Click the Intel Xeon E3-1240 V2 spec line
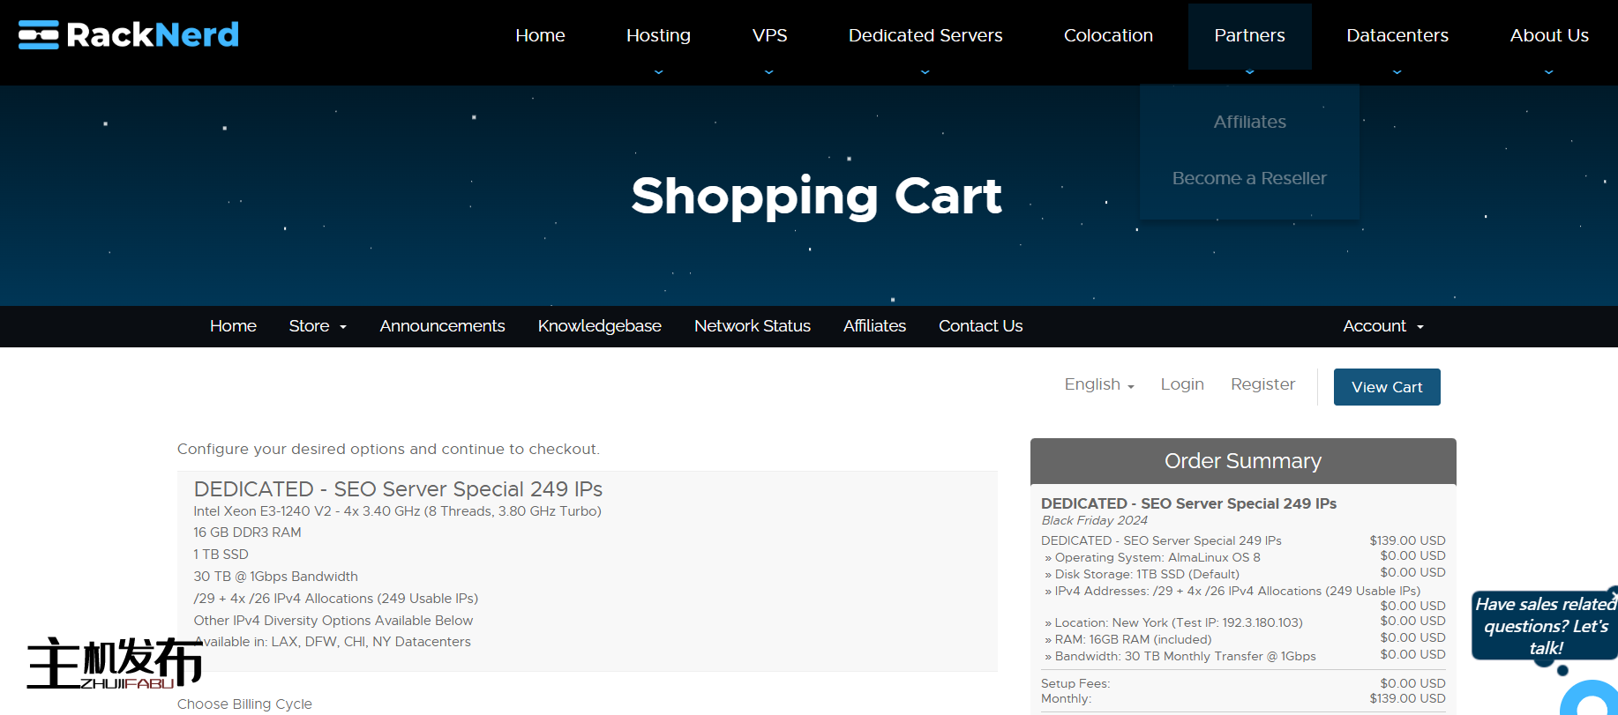1618x715 pixels. click(x=397, y=511)
